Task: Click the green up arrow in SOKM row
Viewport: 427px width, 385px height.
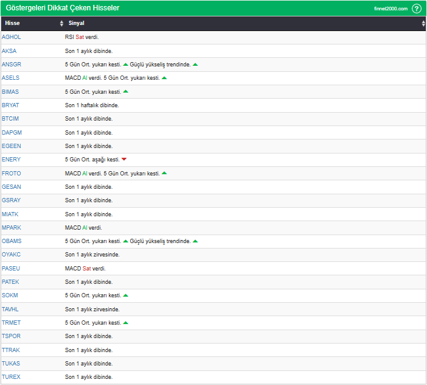Action: click(x=126, y=295)
